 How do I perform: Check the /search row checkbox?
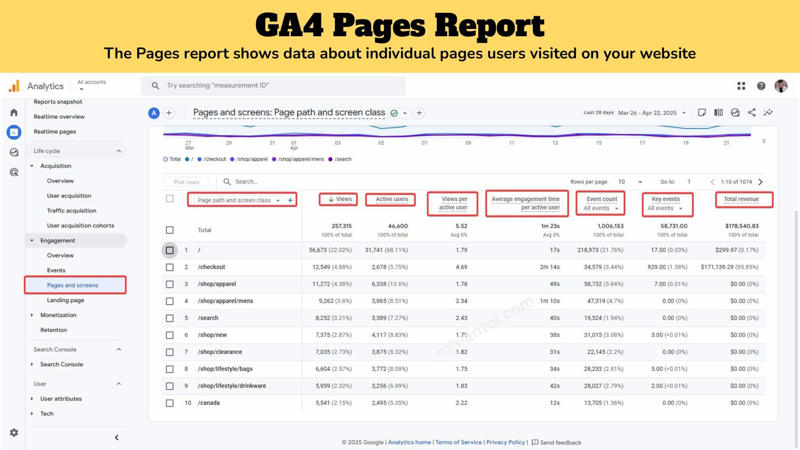coord(170,318)
